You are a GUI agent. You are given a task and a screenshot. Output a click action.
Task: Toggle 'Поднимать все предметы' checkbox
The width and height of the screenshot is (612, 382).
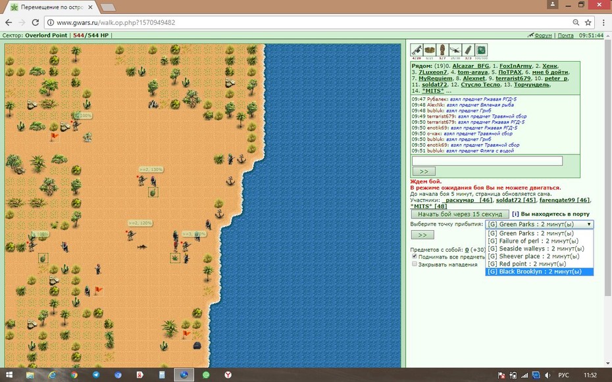coord(415,256)
